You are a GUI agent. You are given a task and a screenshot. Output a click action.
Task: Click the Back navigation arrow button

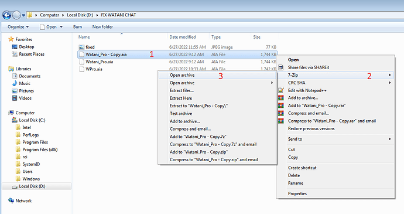pyautogui.click(x=6, y=15)
